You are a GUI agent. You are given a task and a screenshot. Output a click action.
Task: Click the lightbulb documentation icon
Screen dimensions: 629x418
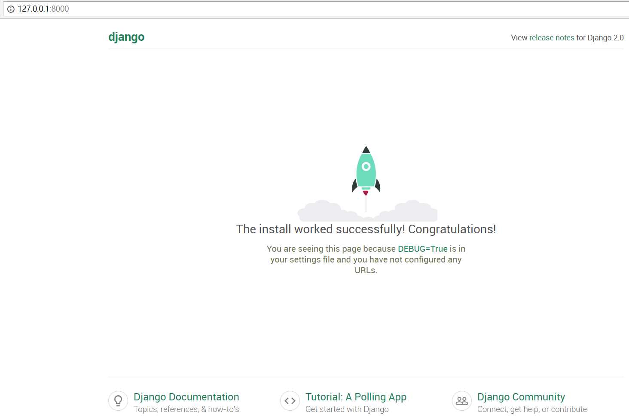118,401
